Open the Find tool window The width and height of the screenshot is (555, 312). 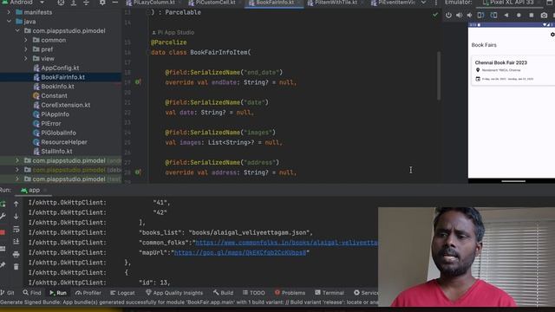click(x=32, y=293)
